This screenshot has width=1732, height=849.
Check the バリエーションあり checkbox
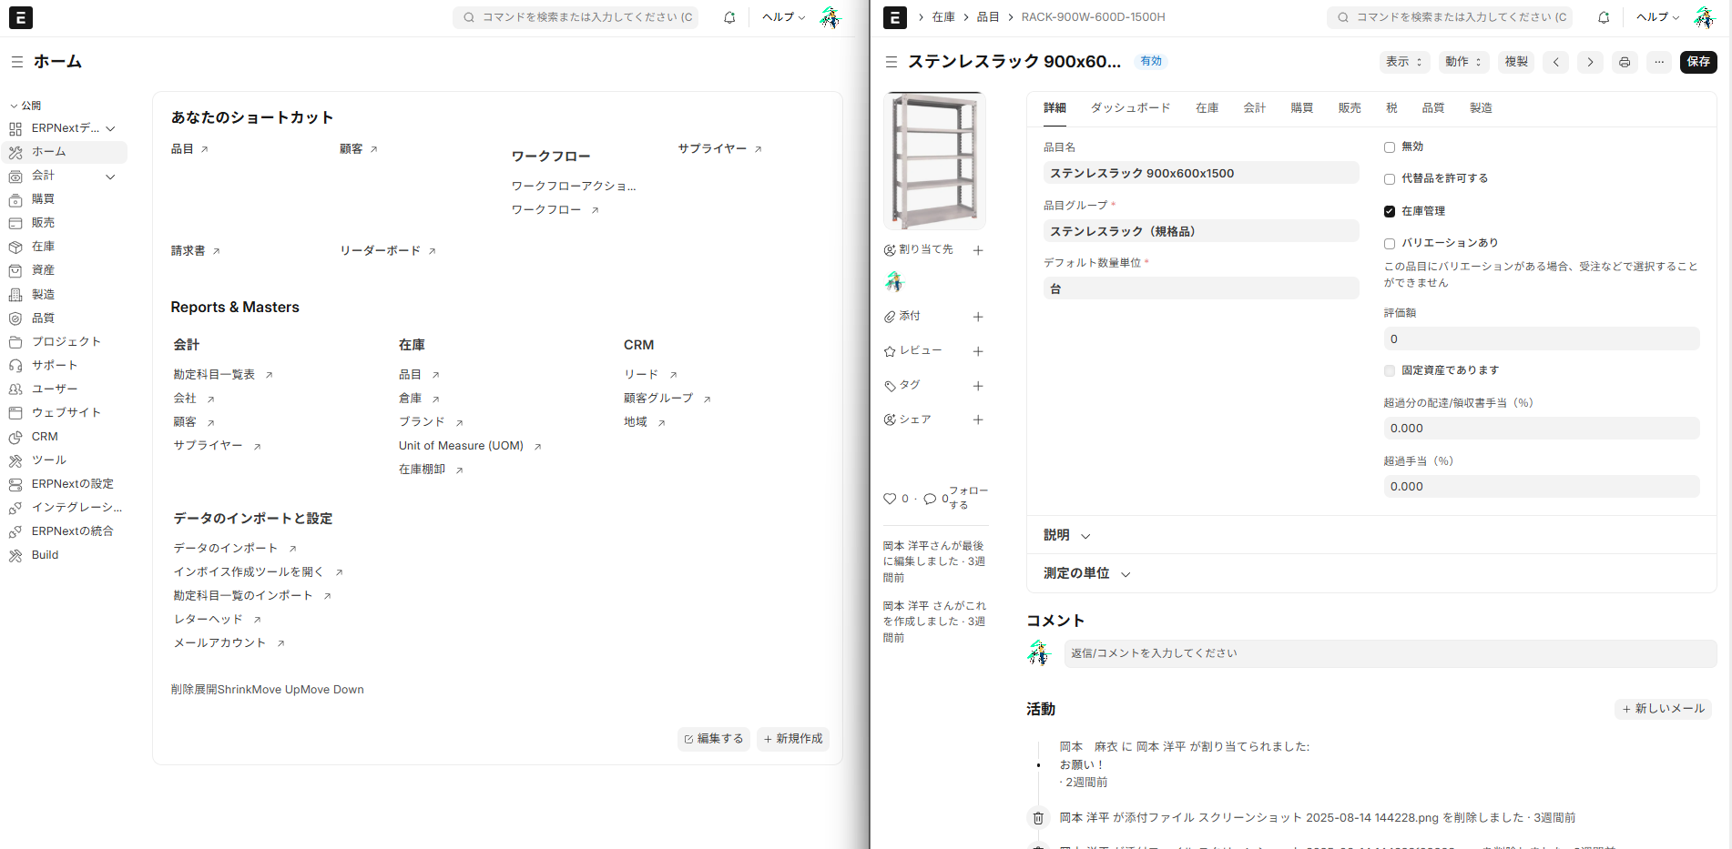click(1390, 244)
